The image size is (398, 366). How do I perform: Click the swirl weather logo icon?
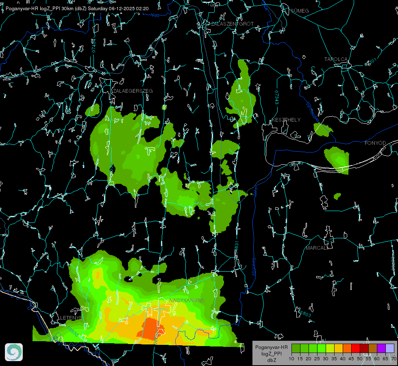click(x=14, y=352)
